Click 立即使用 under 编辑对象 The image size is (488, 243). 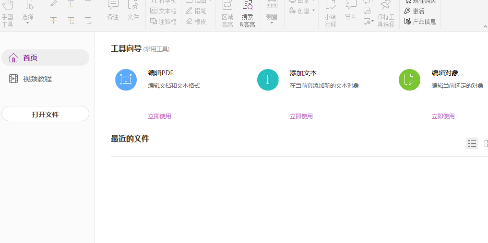[x=443, y=116]
